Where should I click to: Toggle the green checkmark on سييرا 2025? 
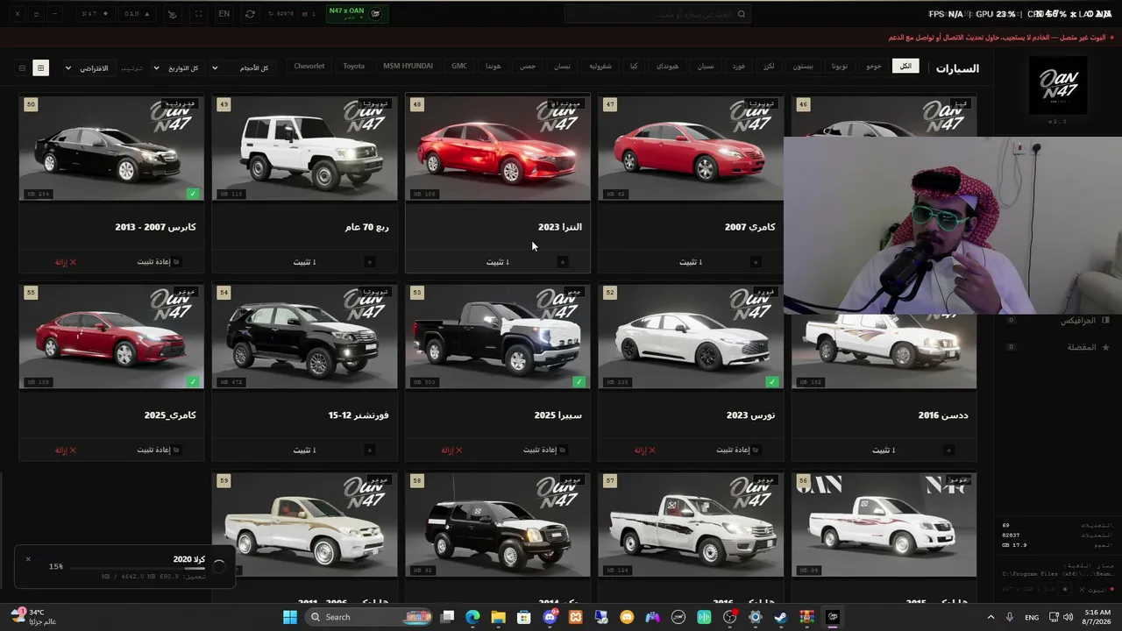(579, 382)
